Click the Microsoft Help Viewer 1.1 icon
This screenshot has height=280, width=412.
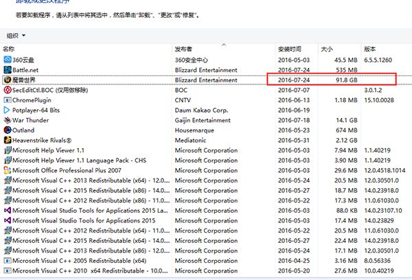tap(8, 150)
